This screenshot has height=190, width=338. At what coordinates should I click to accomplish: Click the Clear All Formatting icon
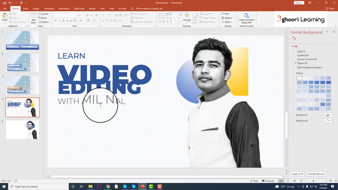pyautogui.click(x=96, y=15)
